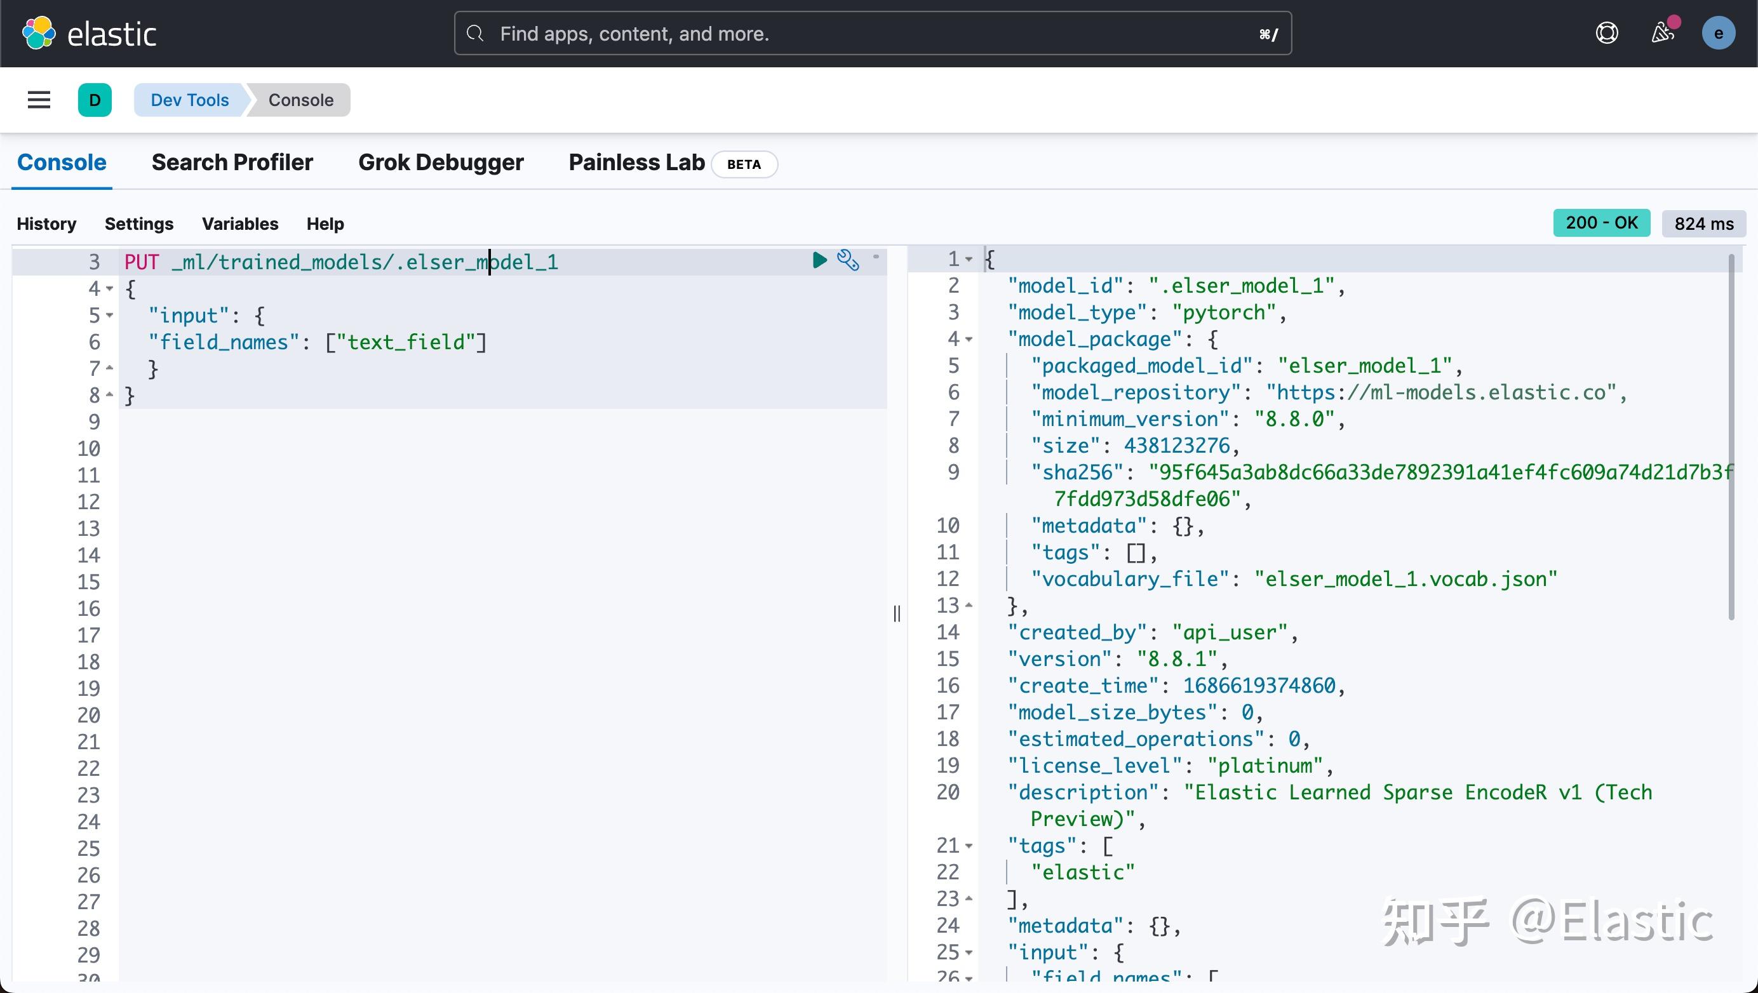Image resolution: width=1758 pixels, height=993 pixels.
Task: Open the wrench request options icon
Action: tap(849, 260)
